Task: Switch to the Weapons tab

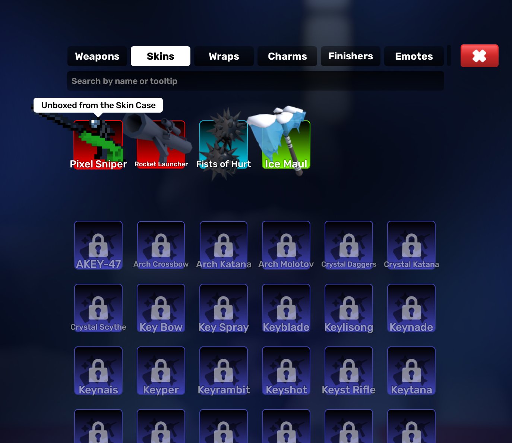Action: [97, 56]
